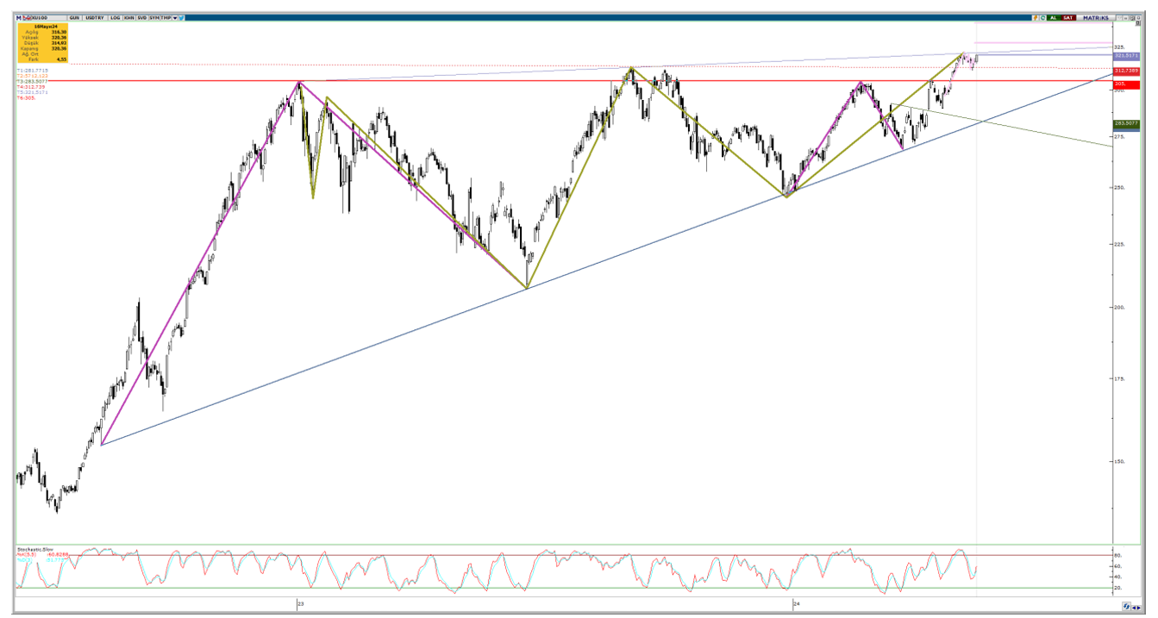Select the Stochastic.Slow indicator label
This screenshot has width=1158, height=618.
tap(35, 549)
